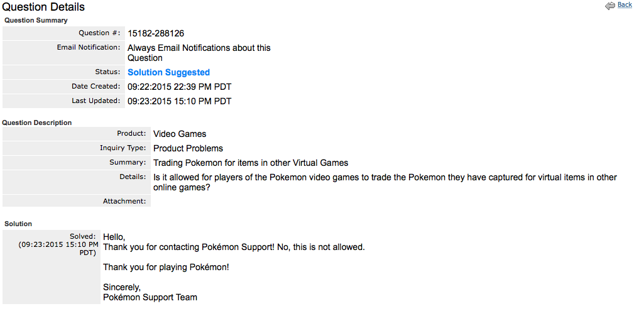Follow the Back link
The image size is (639, 316).
[625, 5]
